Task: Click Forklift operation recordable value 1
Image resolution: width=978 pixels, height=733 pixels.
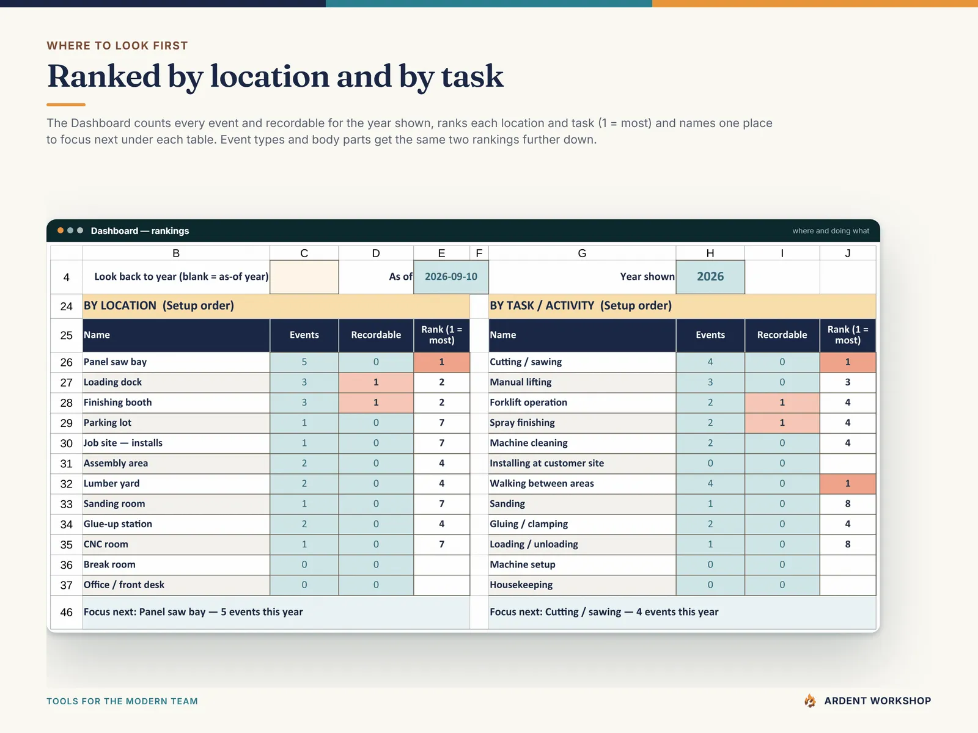Action: click(x=782, y=402)
